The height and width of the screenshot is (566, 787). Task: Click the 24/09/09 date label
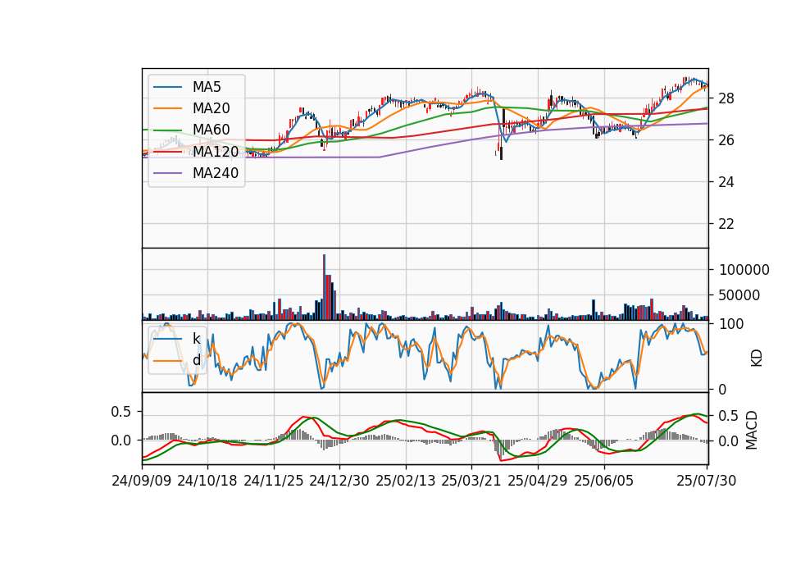pyautogui.click(x=142, y=481)
